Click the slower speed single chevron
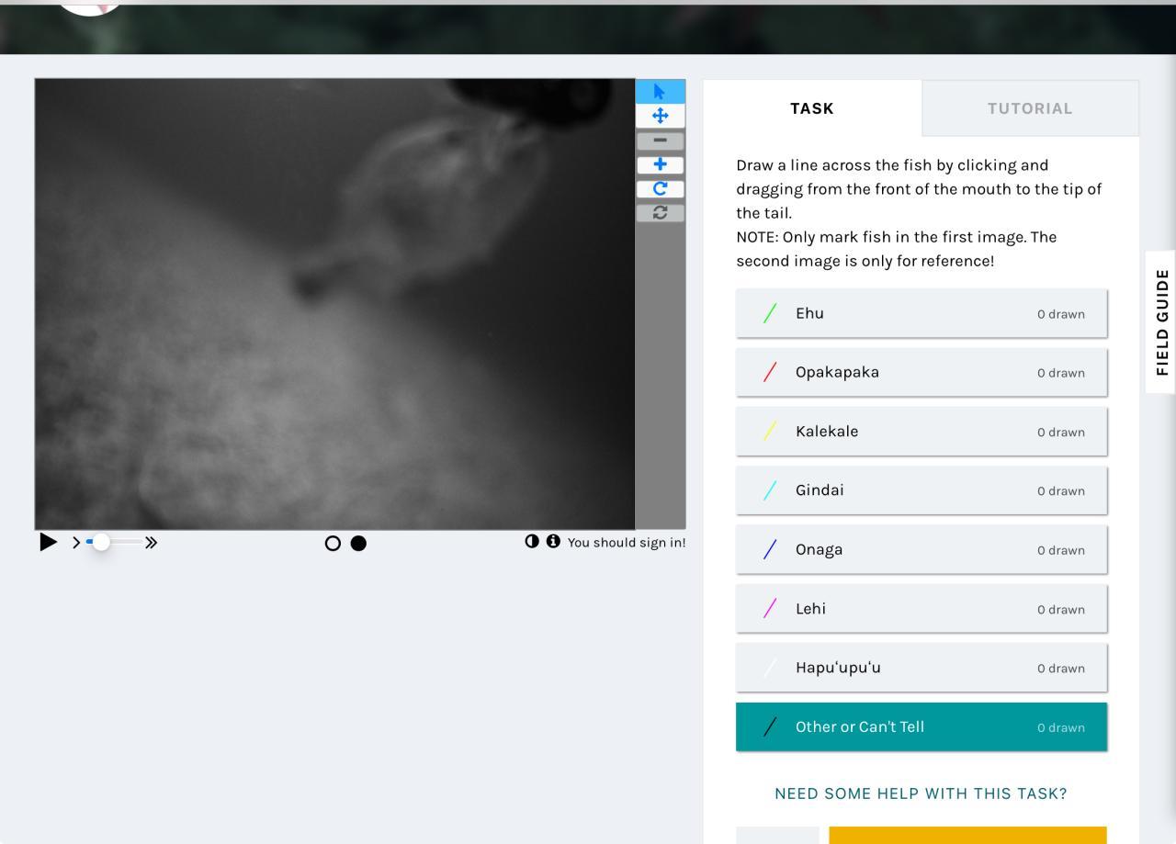 pos(76,543)
